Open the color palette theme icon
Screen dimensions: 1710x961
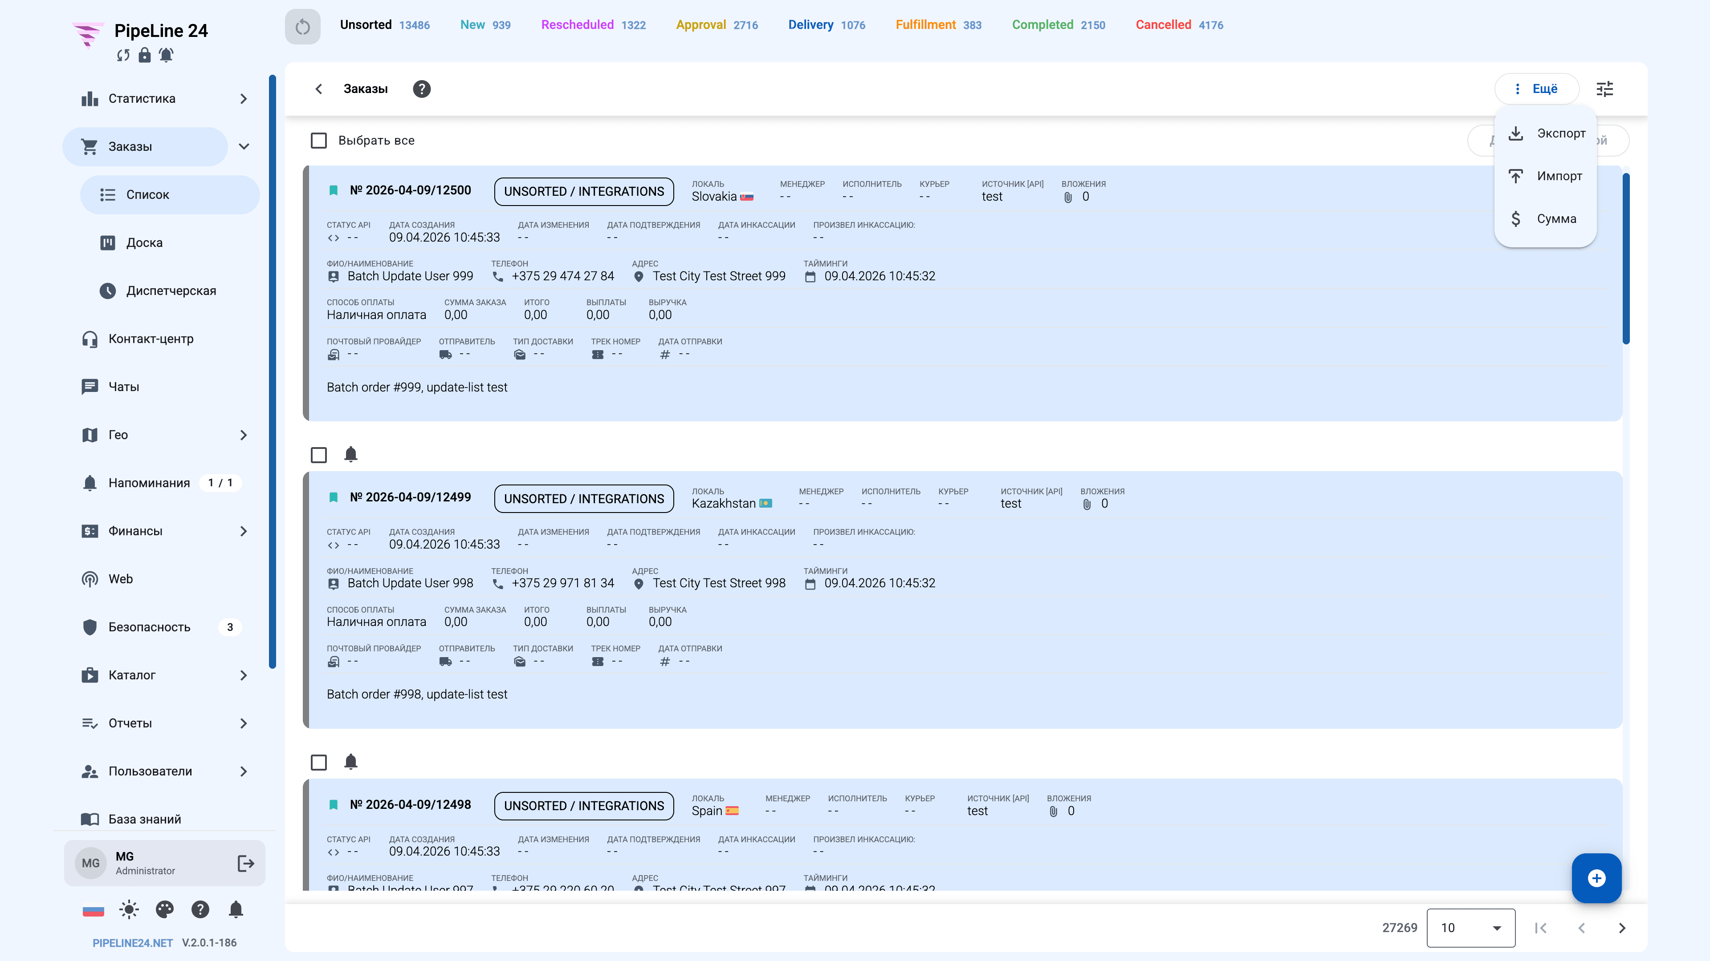tap(165, 909)
